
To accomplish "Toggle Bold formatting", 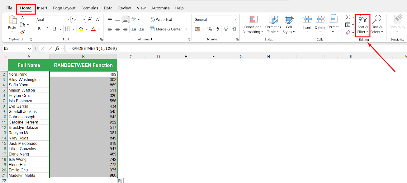I will click(x=39, y=29).
